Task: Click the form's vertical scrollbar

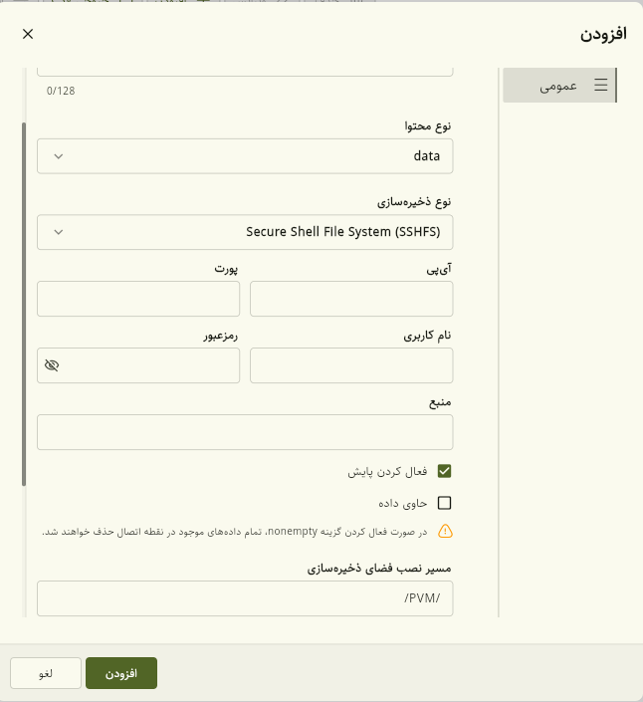Action: pyautogui.click(x=24, y=305)
